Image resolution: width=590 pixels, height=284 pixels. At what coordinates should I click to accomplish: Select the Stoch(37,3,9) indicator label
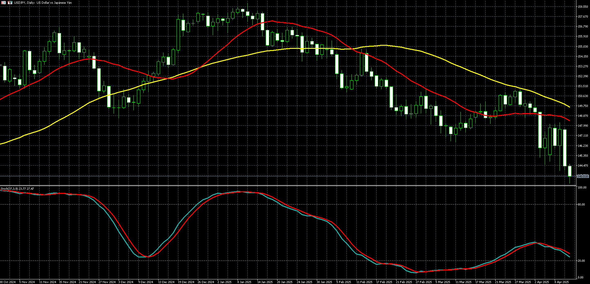[17, 189]
